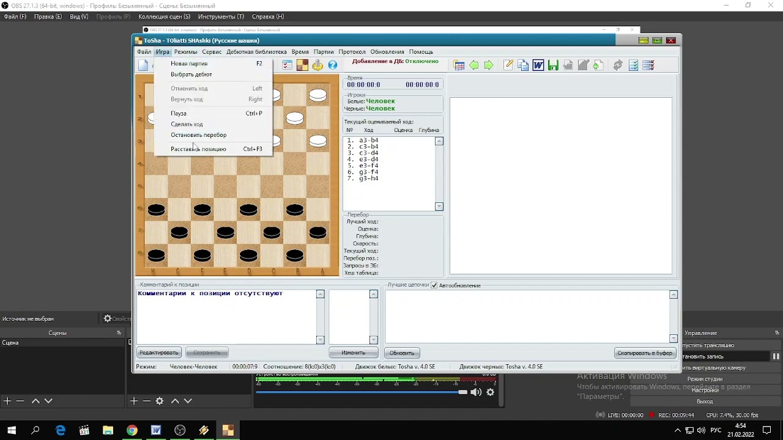
Task: Open the Протокол menu in Tosha
Action: click(x=352, y=52)
